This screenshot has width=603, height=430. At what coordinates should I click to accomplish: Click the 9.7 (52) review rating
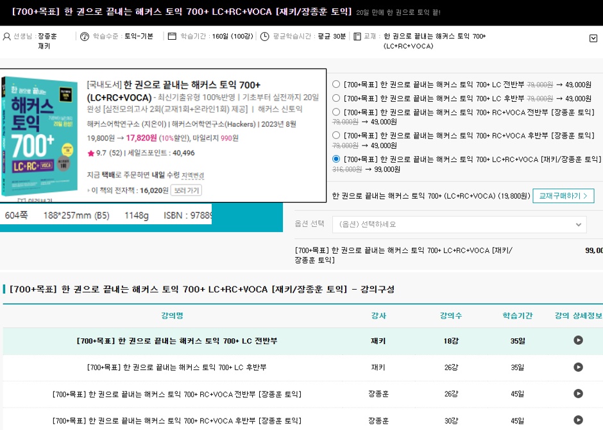(x=109, y=153)
